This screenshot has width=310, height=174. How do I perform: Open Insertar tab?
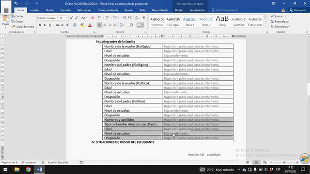click(x=35, y=10)
